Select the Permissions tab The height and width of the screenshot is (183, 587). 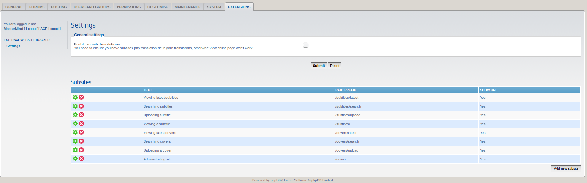(x=129, y=7)
